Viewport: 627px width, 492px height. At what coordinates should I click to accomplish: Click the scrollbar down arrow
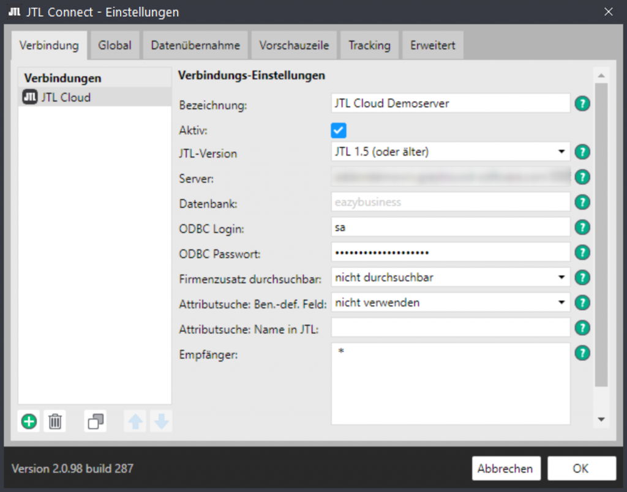pos(601,419)
